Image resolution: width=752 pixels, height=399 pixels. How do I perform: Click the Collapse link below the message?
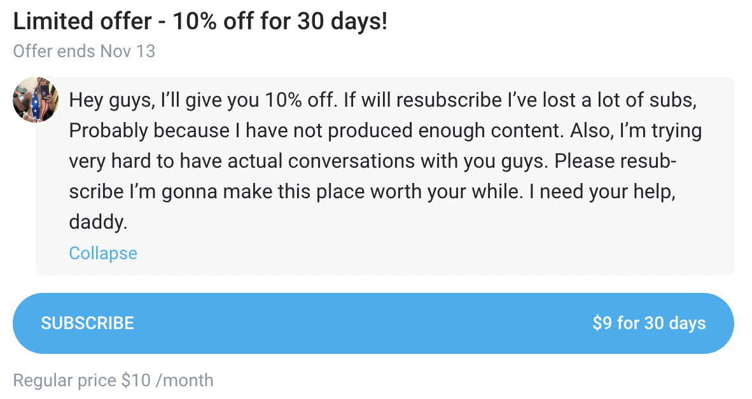pyautogui.click(x=103, y=253)
